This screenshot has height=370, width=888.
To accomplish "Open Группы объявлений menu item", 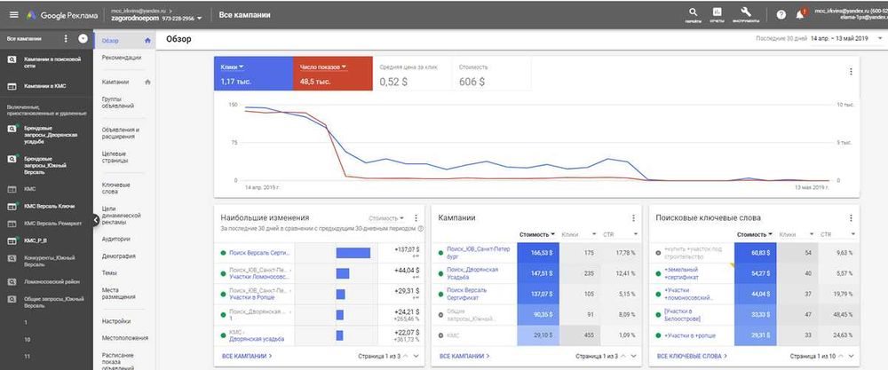I will (x=118, y=102).
